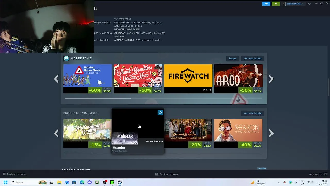Add Hoarder to wishlist star icon

(160, 113)
